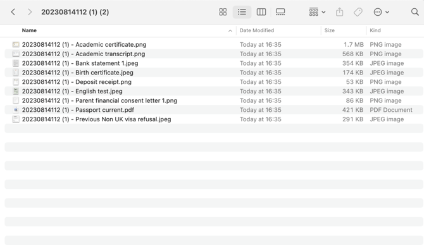Switch to icon grid view
This screenshot has height=245, width=424.
tap(223, 12)
